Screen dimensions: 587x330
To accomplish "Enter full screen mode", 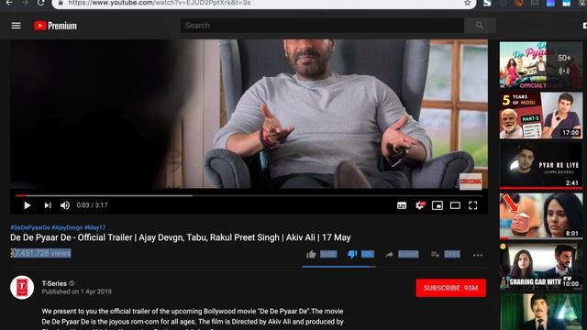I will click(473, 205).
